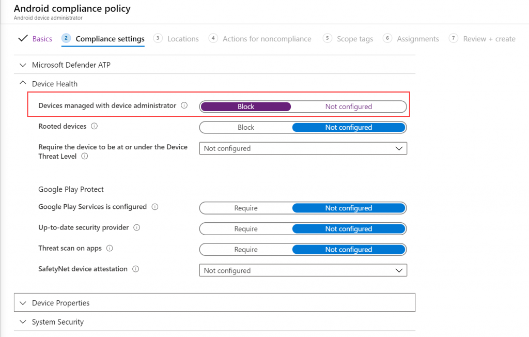The height and width of the screenshot is (337, 529).
Task: Go to the Review + create step
Action: pos(488,38)
